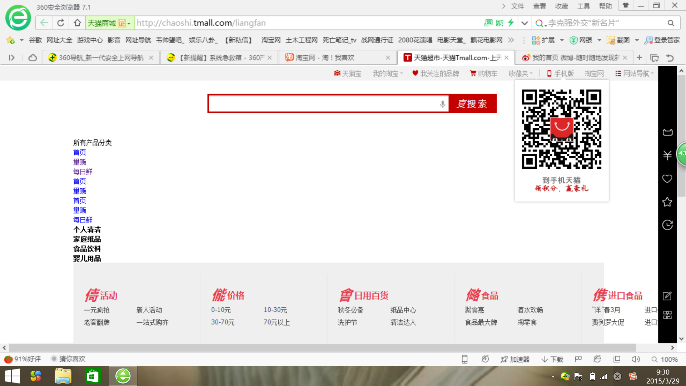Expand the address bar history dropdown
The width and height of the screenshot is (686, 386).
coord(524,23)
